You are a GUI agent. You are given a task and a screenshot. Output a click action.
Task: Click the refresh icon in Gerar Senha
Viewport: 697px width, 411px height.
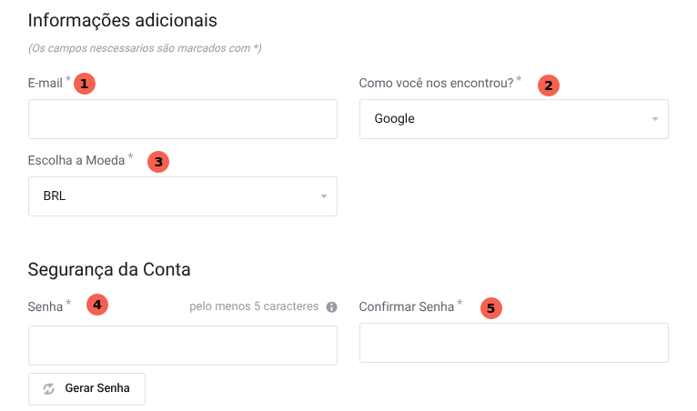pyautogui.click(x=49, y=388)
